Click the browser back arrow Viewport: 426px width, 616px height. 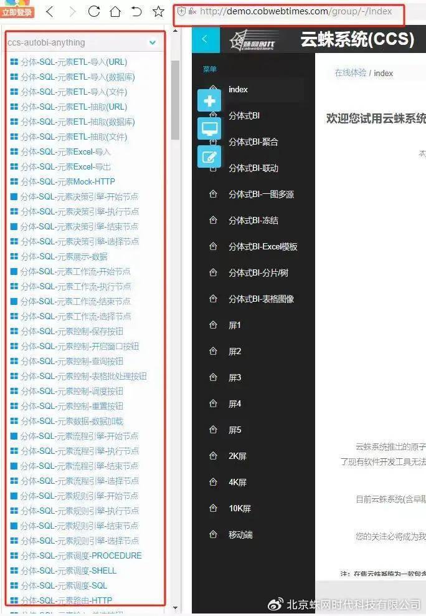coord(49,11)
